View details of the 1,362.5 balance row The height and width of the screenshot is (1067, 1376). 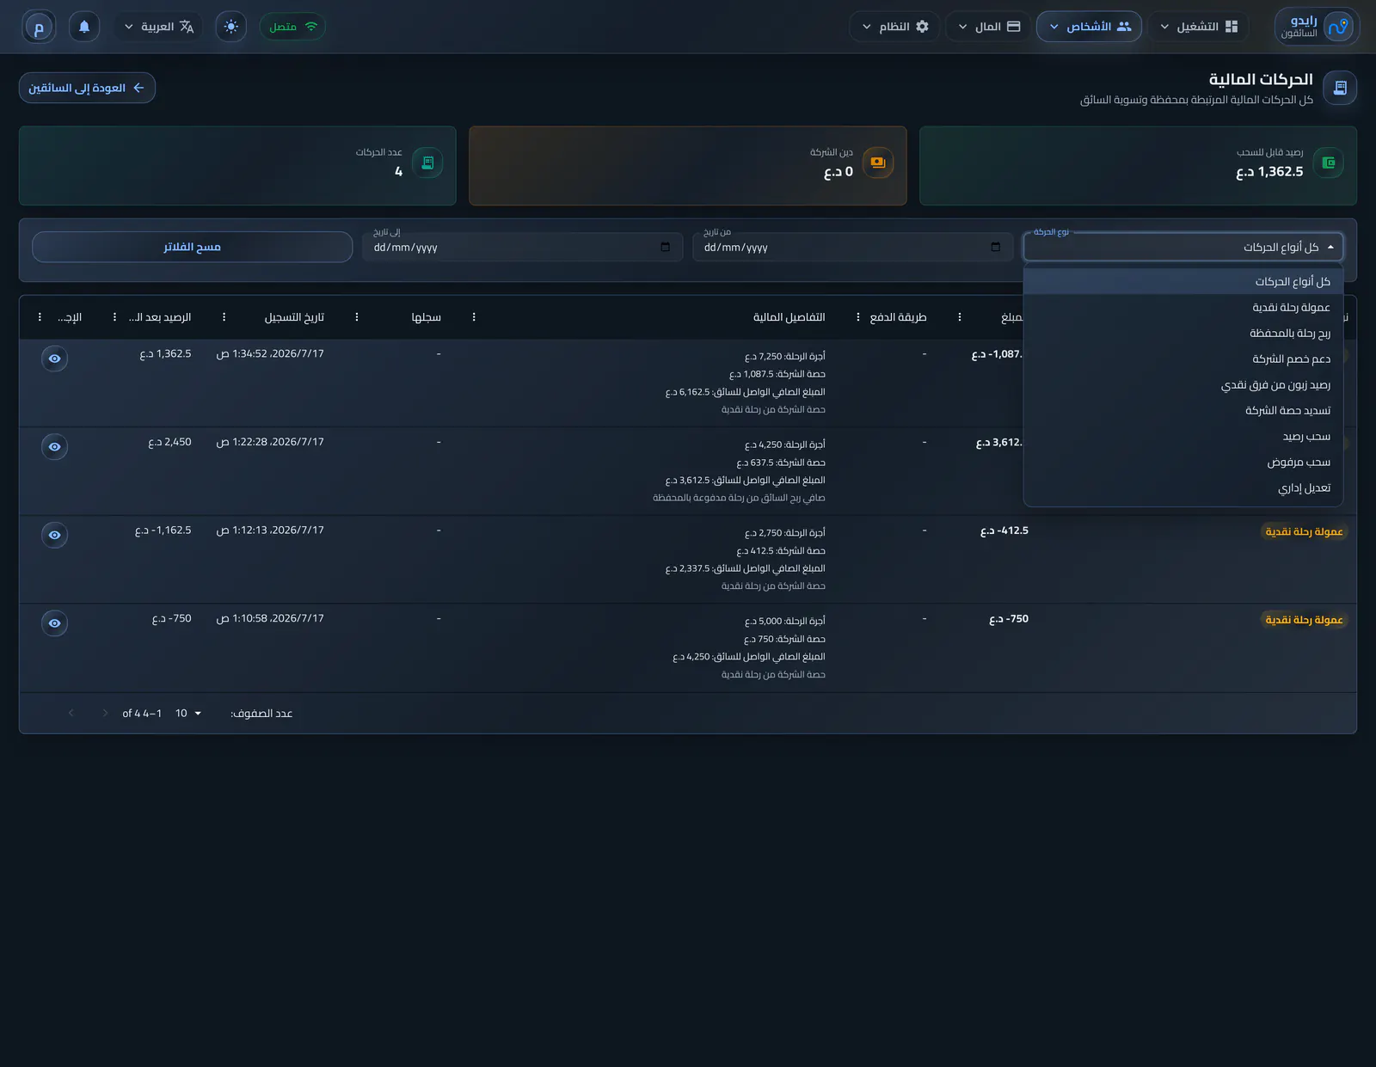tap(54, 359)
